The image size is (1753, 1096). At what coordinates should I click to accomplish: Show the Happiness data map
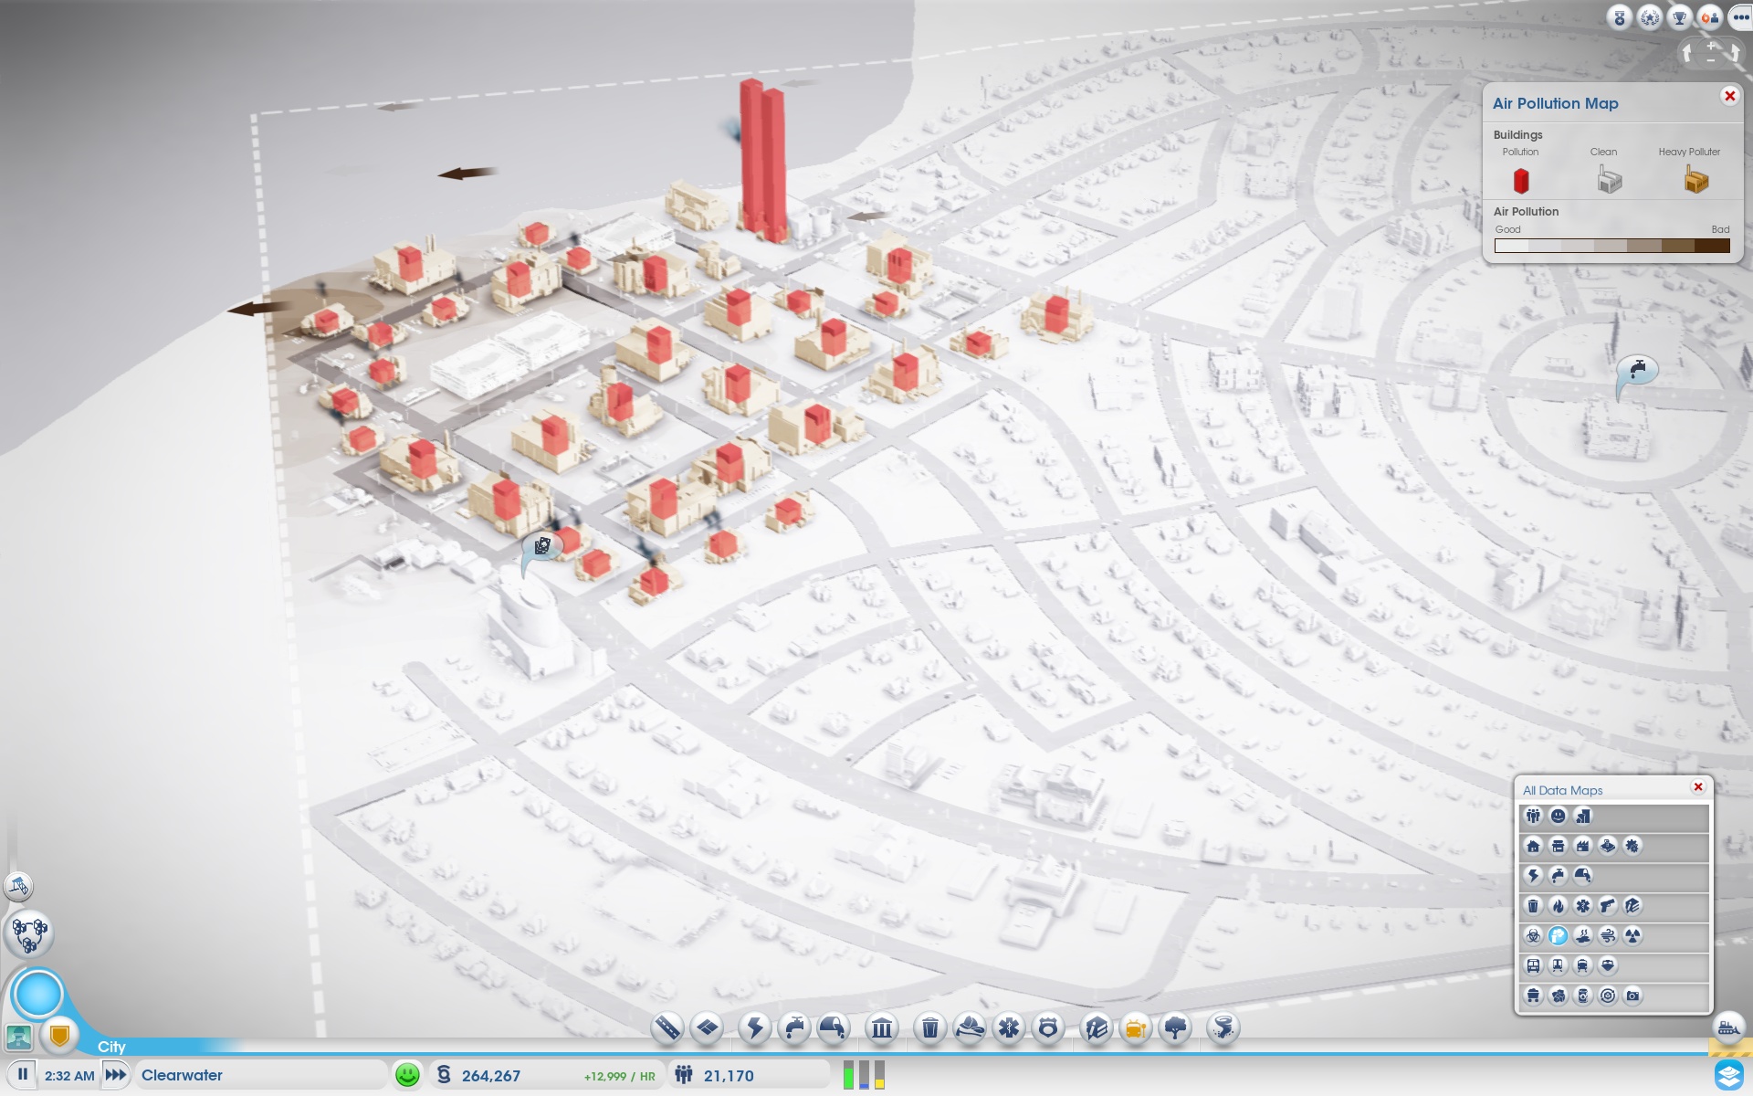click(1558, 816)
